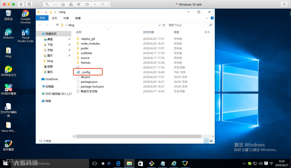Click the camera device icon in VM toolbar

[x=71, y=4]
